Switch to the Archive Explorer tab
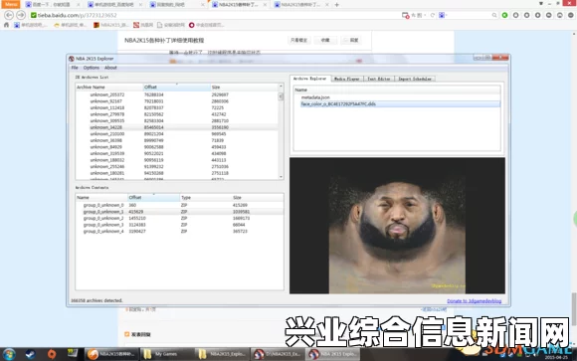This screenshot has width=577, height=361. (x=309, y=79)
